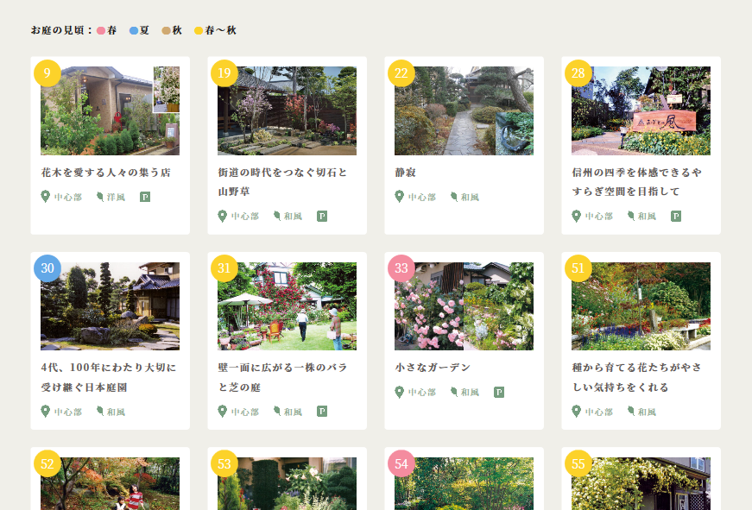Open photo of garden 19 with fence
This screenshot has height=510, width=752.
(x=287, y=110)
